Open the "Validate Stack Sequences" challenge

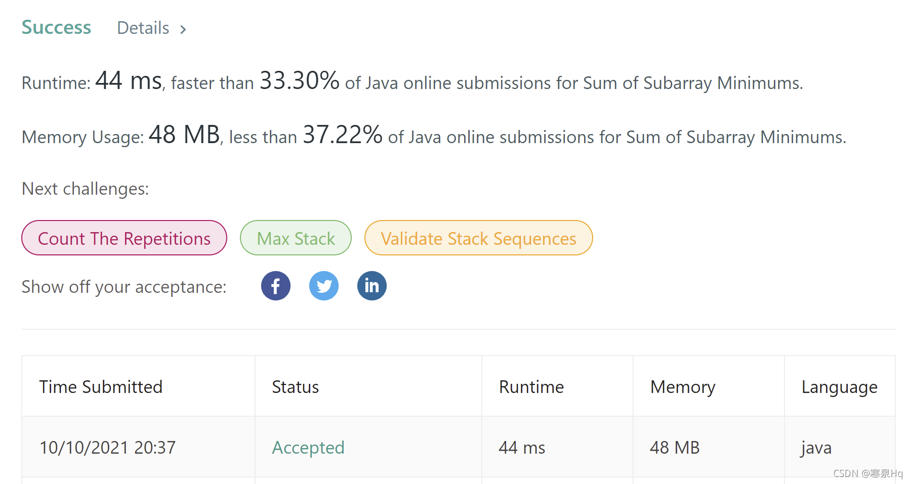[x=478, y=238]
